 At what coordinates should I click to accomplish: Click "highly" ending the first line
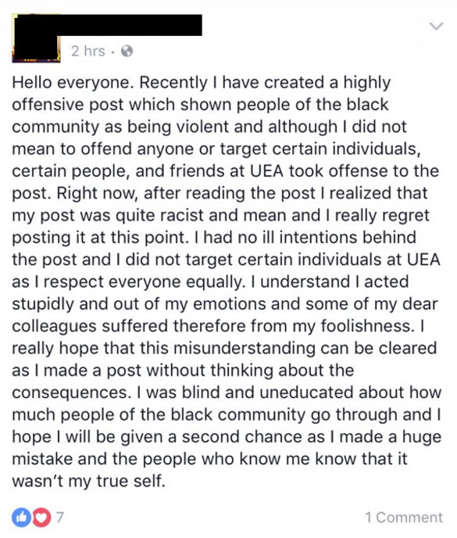(367, 84)
